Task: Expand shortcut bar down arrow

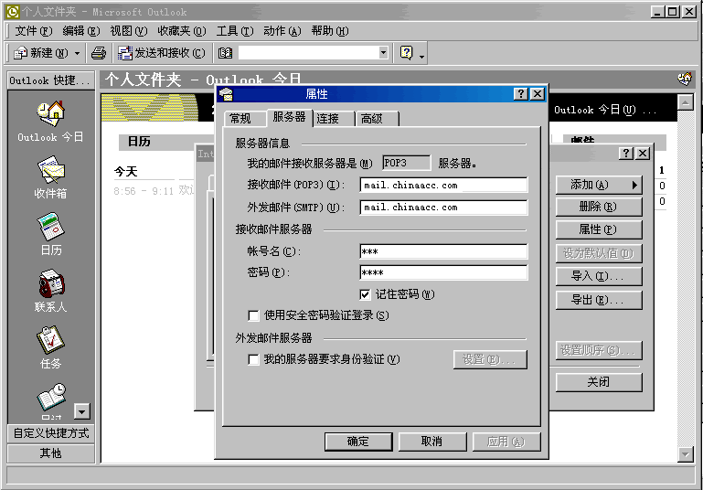Action: pyautogui.click(x=81, y=411)
